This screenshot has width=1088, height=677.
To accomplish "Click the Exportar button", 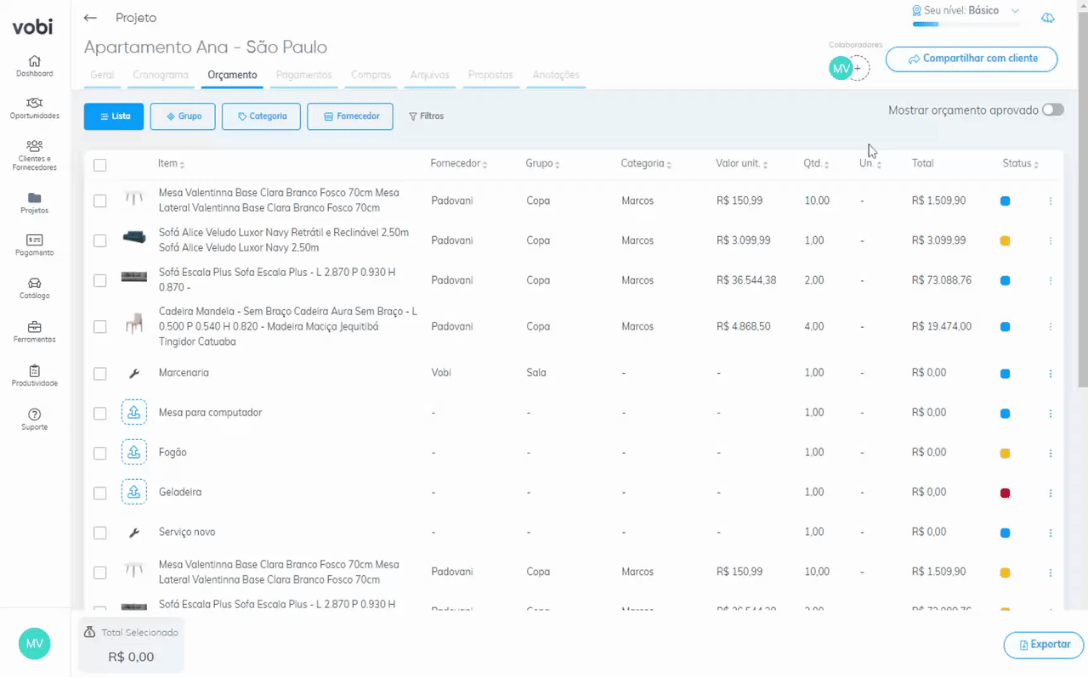I will 1044,645.
